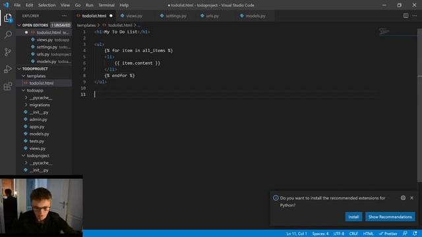Viewport: 422px width, 237px height.
Task: Open notification settings gear icon
Action: [x=403, y=197]
